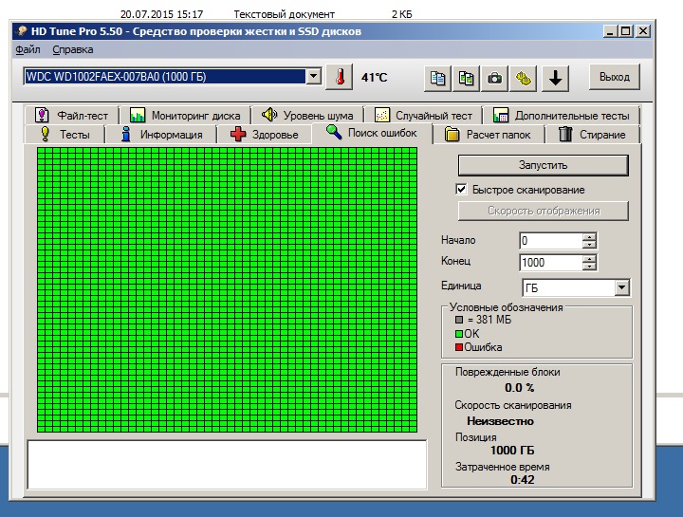Click the Конец value field
The height and width of the screenshot is (517, 683).
(551, 263)
